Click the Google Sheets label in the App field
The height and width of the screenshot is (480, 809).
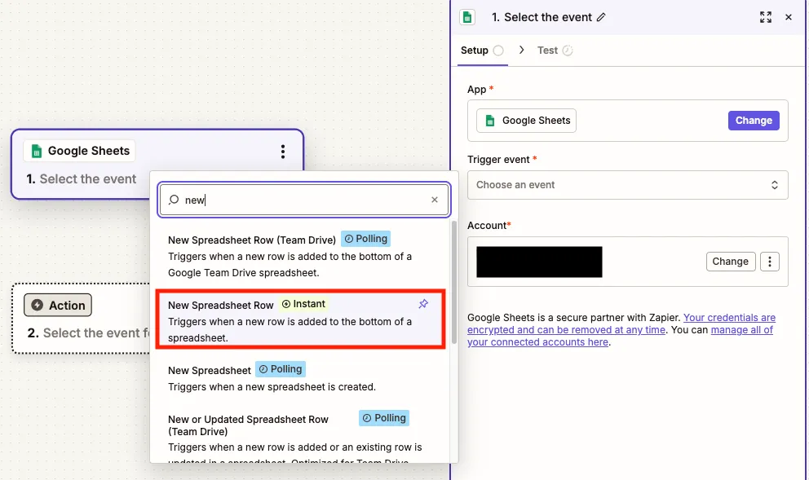click(x=536, y=121)
